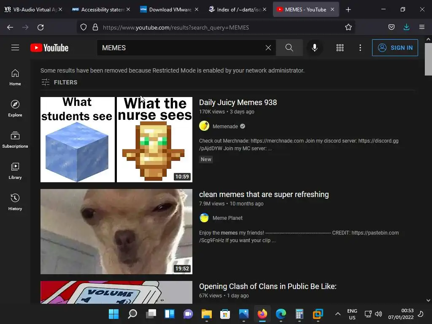The height and width of the screenshot is (324, 432).
Task: Open Task View on taskbar
Action: pyautogui.click(x=151, y=314)
